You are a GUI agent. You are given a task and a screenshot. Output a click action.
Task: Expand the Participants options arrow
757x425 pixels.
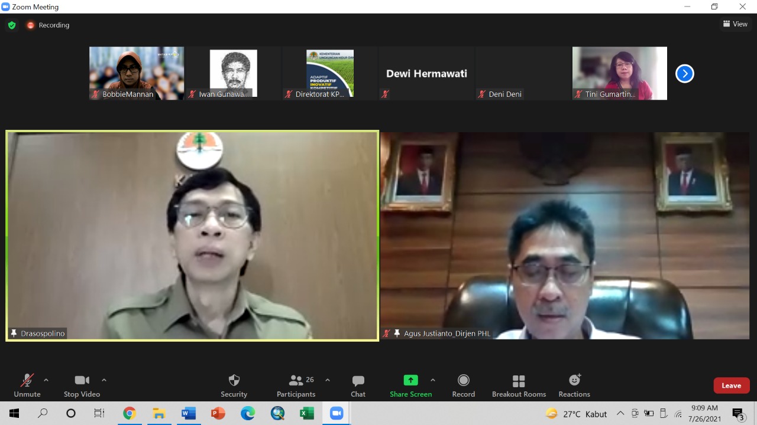(x=328, y=380)
